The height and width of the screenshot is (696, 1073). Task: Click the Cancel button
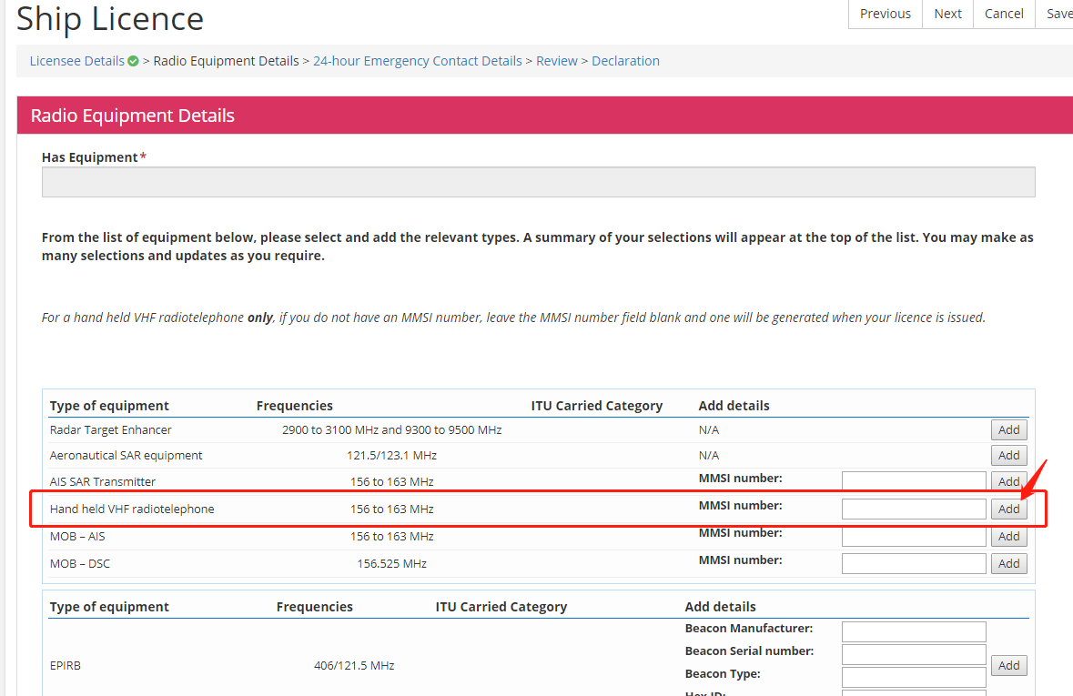pos(1004,14)
